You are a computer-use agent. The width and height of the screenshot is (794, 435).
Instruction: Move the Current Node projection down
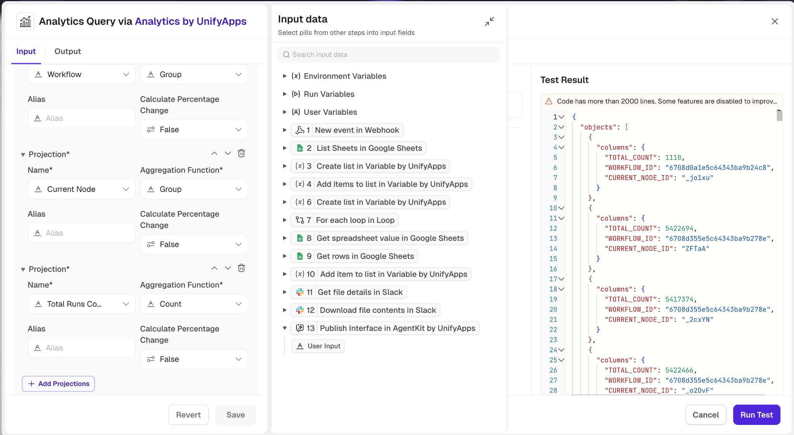coord(228,153)
